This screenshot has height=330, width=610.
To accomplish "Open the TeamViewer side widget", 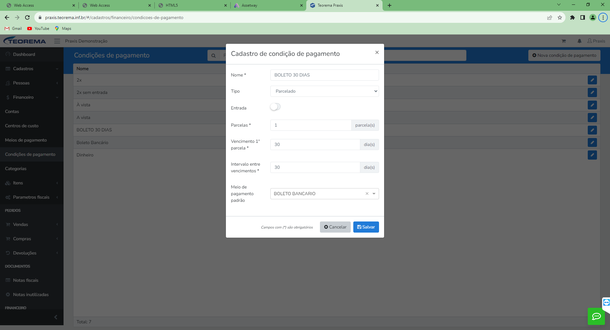I will (606, 302).
